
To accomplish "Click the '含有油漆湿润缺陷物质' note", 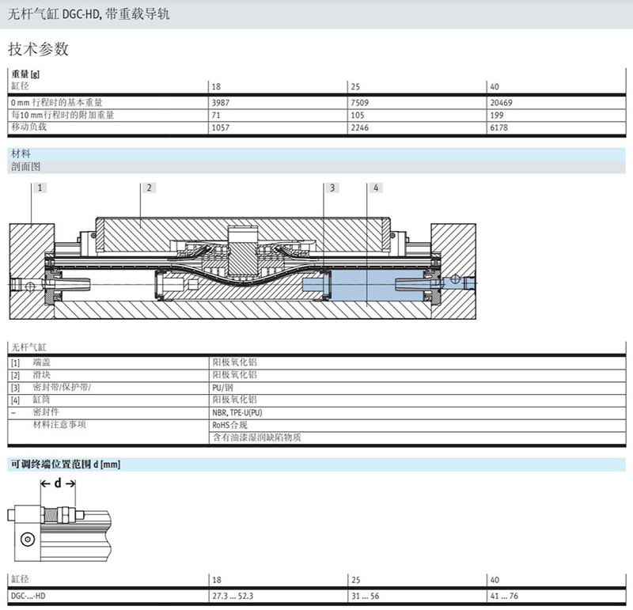I will point(256,438).
